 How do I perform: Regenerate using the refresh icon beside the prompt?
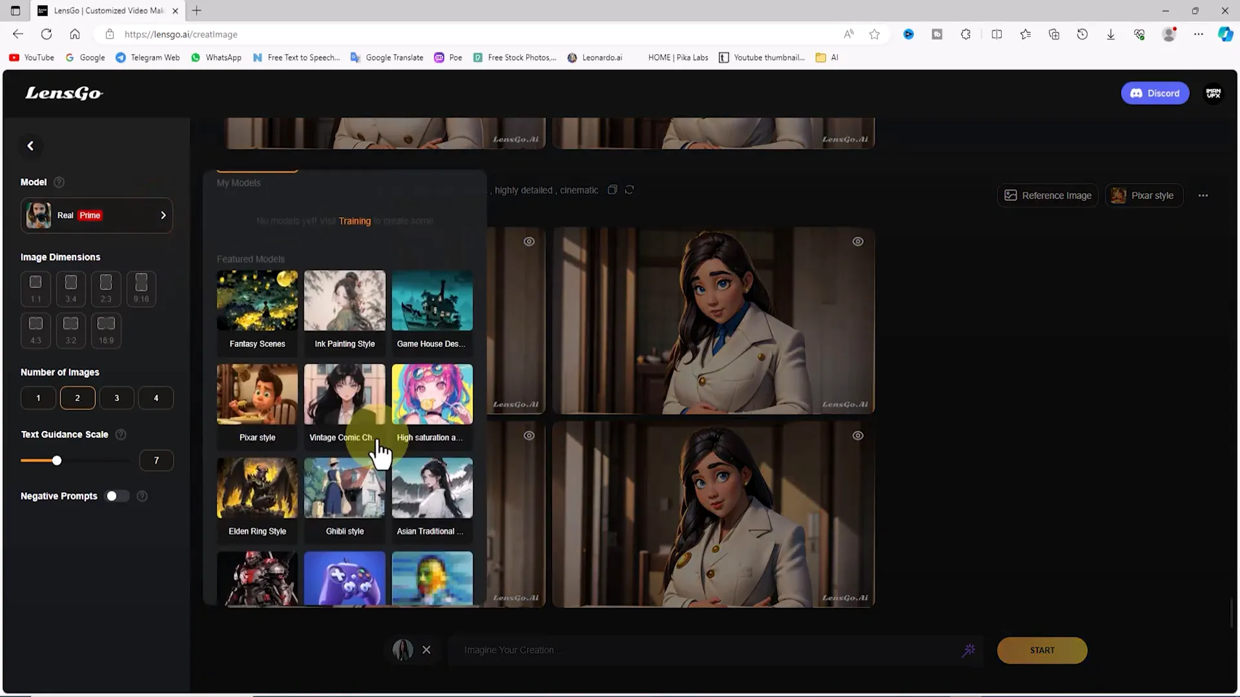point(629,190)
